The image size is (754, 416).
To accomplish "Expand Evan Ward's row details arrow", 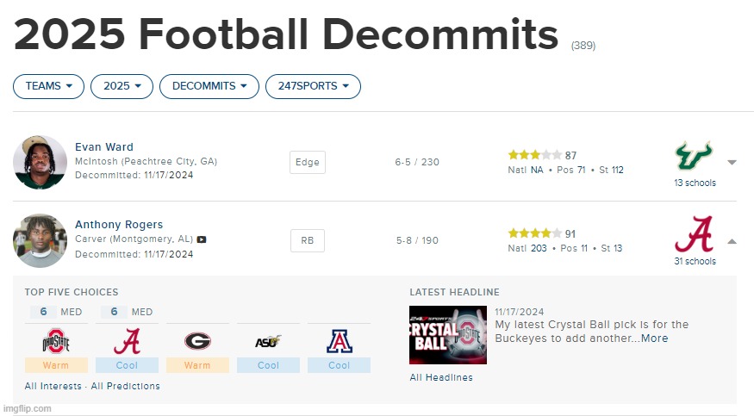I will click(732, 162).
